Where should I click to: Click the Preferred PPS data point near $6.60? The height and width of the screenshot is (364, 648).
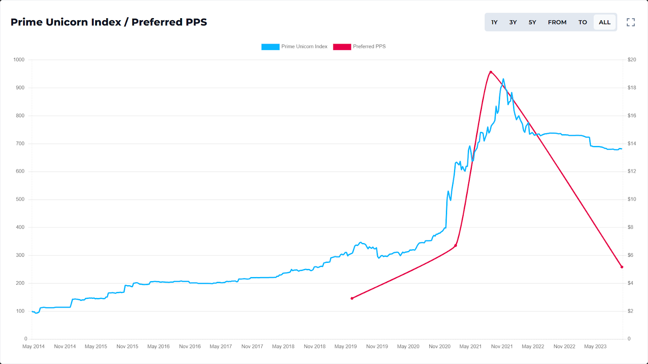click(456, 245)
